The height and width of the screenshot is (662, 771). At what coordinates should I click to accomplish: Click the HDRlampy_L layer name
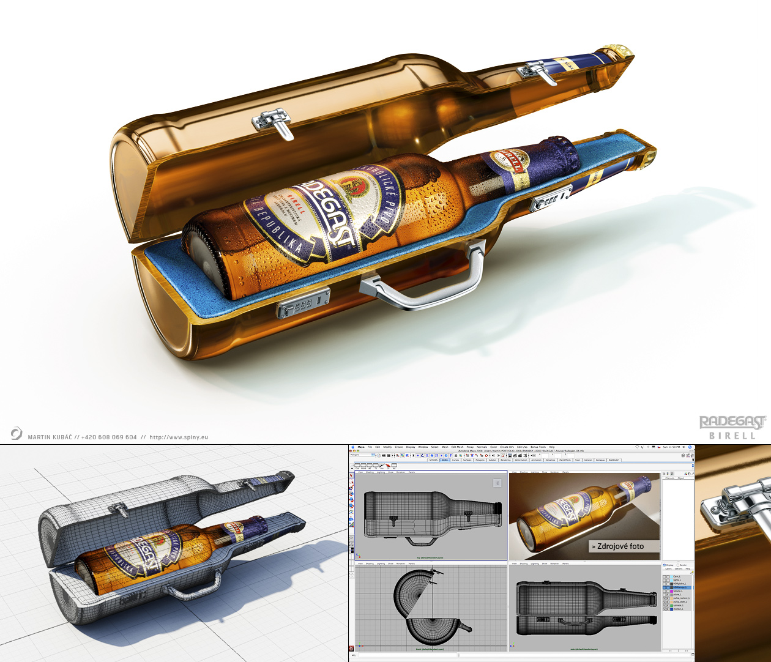click(x=680, y=587)
